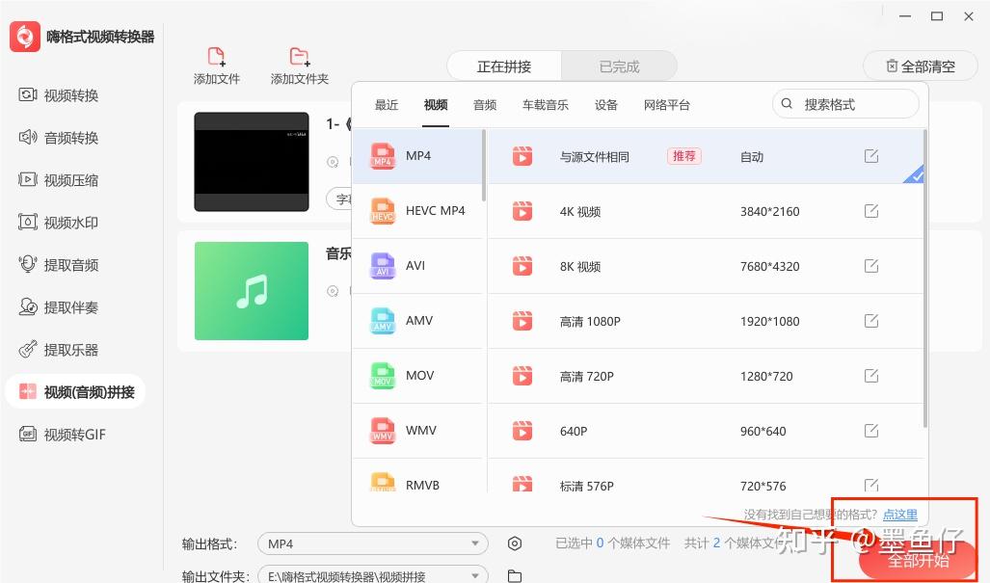Image resolution: width=990 pixels, height=583 pixels.
Task: Choose the MOV format
Action: pyautogui.click(x=417, y=376)
